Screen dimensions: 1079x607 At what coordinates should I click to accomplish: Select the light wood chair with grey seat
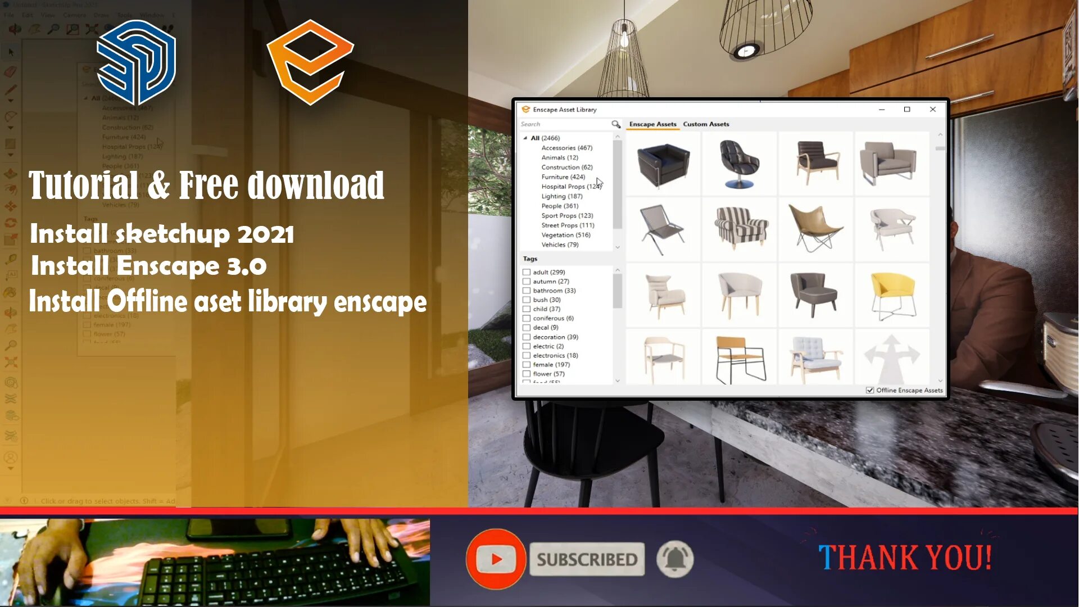663,357
